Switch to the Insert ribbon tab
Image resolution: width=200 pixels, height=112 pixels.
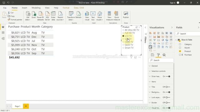pyautogui.click(x=24, y=8)
